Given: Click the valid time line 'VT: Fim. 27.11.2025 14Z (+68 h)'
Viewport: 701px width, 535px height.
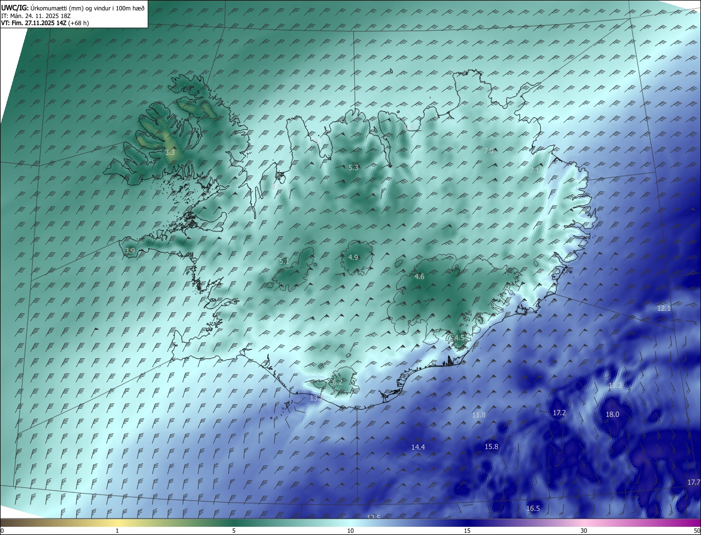Looking at the screenshot, I should pyautogui.click(x=45, y=23).
